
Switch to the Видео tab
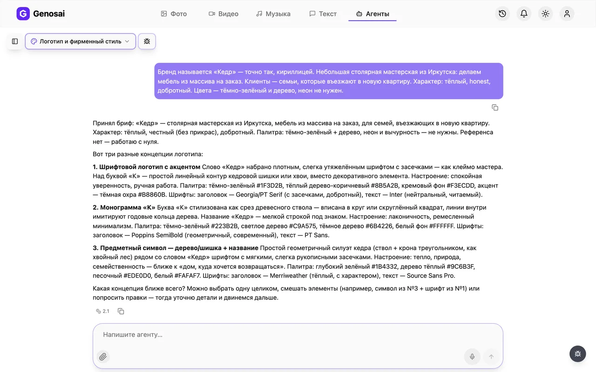tap(223, 13)
